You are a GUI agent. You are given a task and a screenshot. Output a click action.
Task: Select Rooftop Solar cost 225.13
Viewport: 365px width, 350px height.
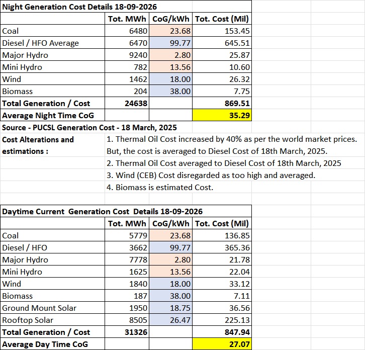click(222, 320)
